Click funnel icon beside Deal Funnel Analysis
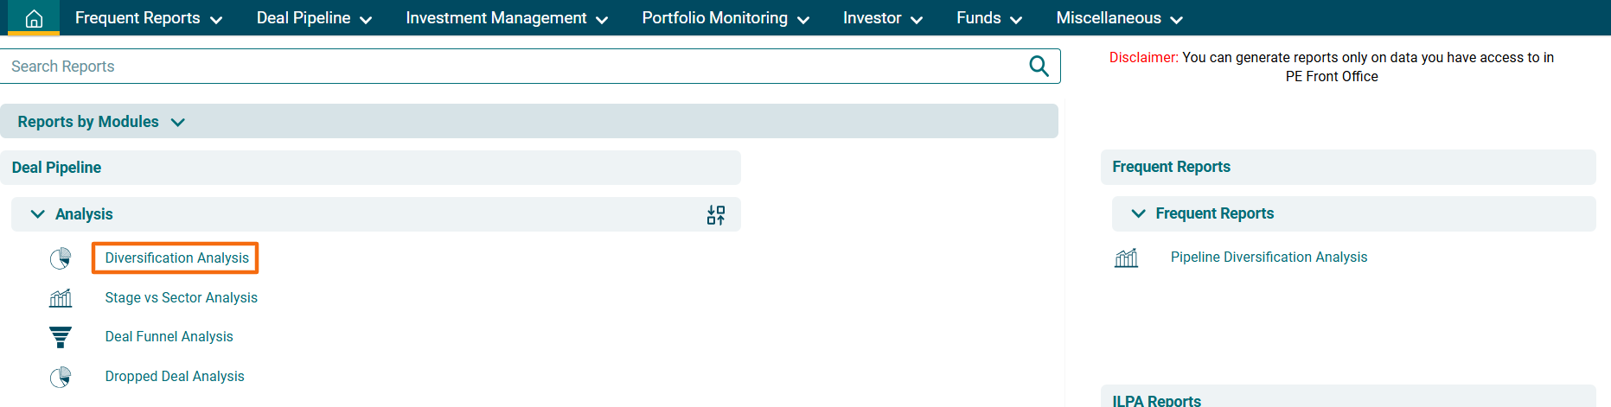Viewport: 1611px width, 407px height. point(61,337)
